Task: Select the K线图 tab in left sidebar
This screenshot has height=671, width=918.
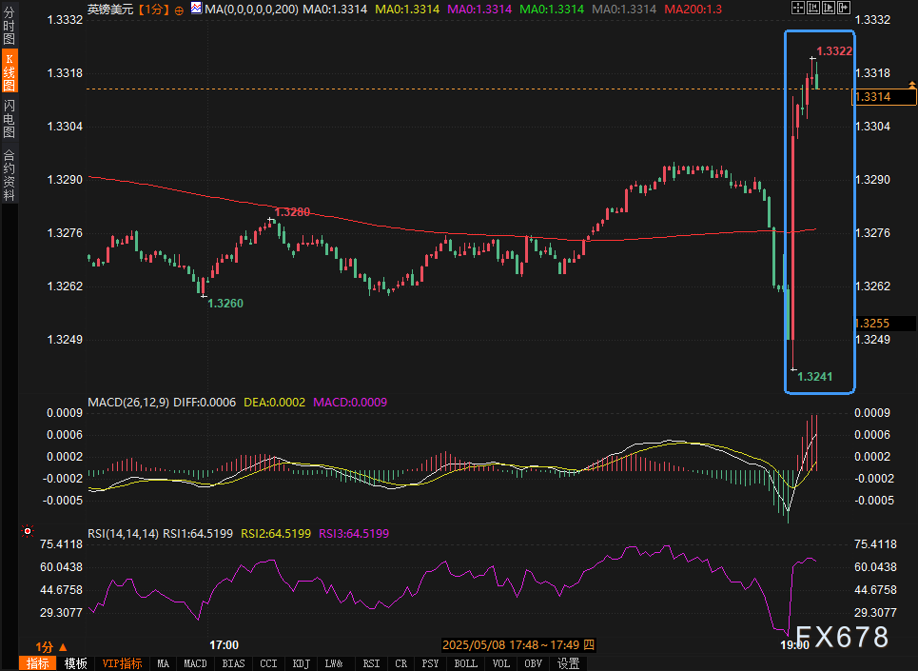Action: (10, 72)
